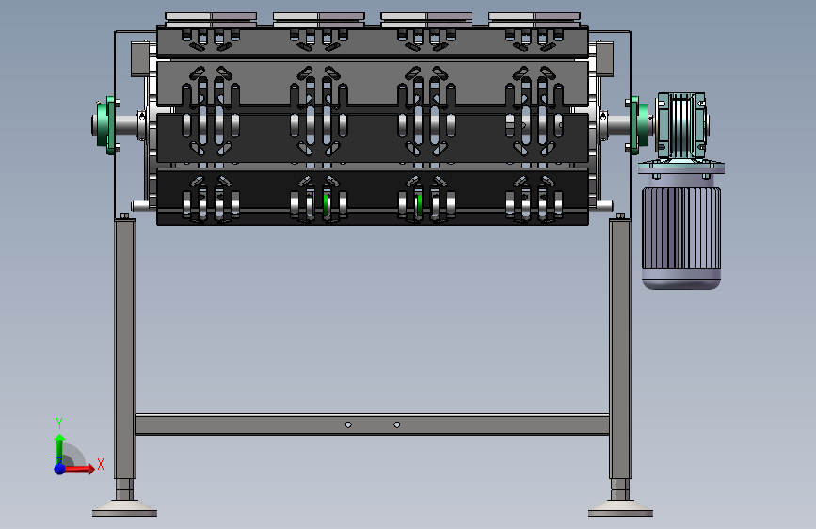Select the left leveling foot pad
Viewport: 816px width, 529px height.
[125, 508]
